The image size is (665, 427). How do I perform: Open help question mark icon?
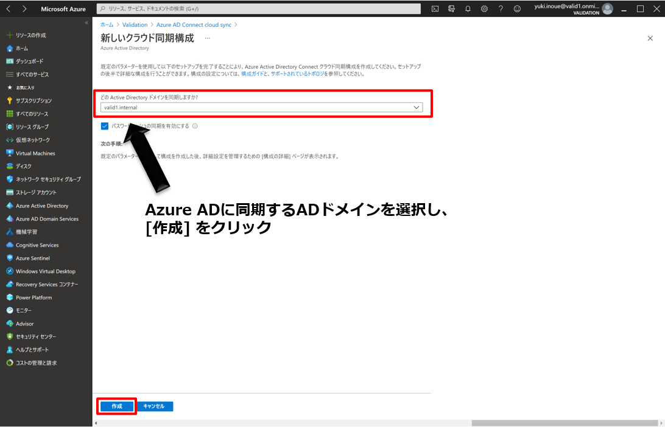501,9
